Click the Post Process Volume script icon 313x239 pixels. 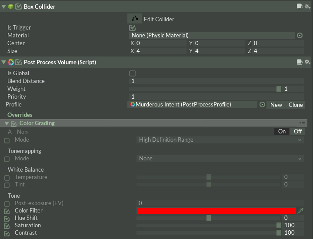[11, 62]
